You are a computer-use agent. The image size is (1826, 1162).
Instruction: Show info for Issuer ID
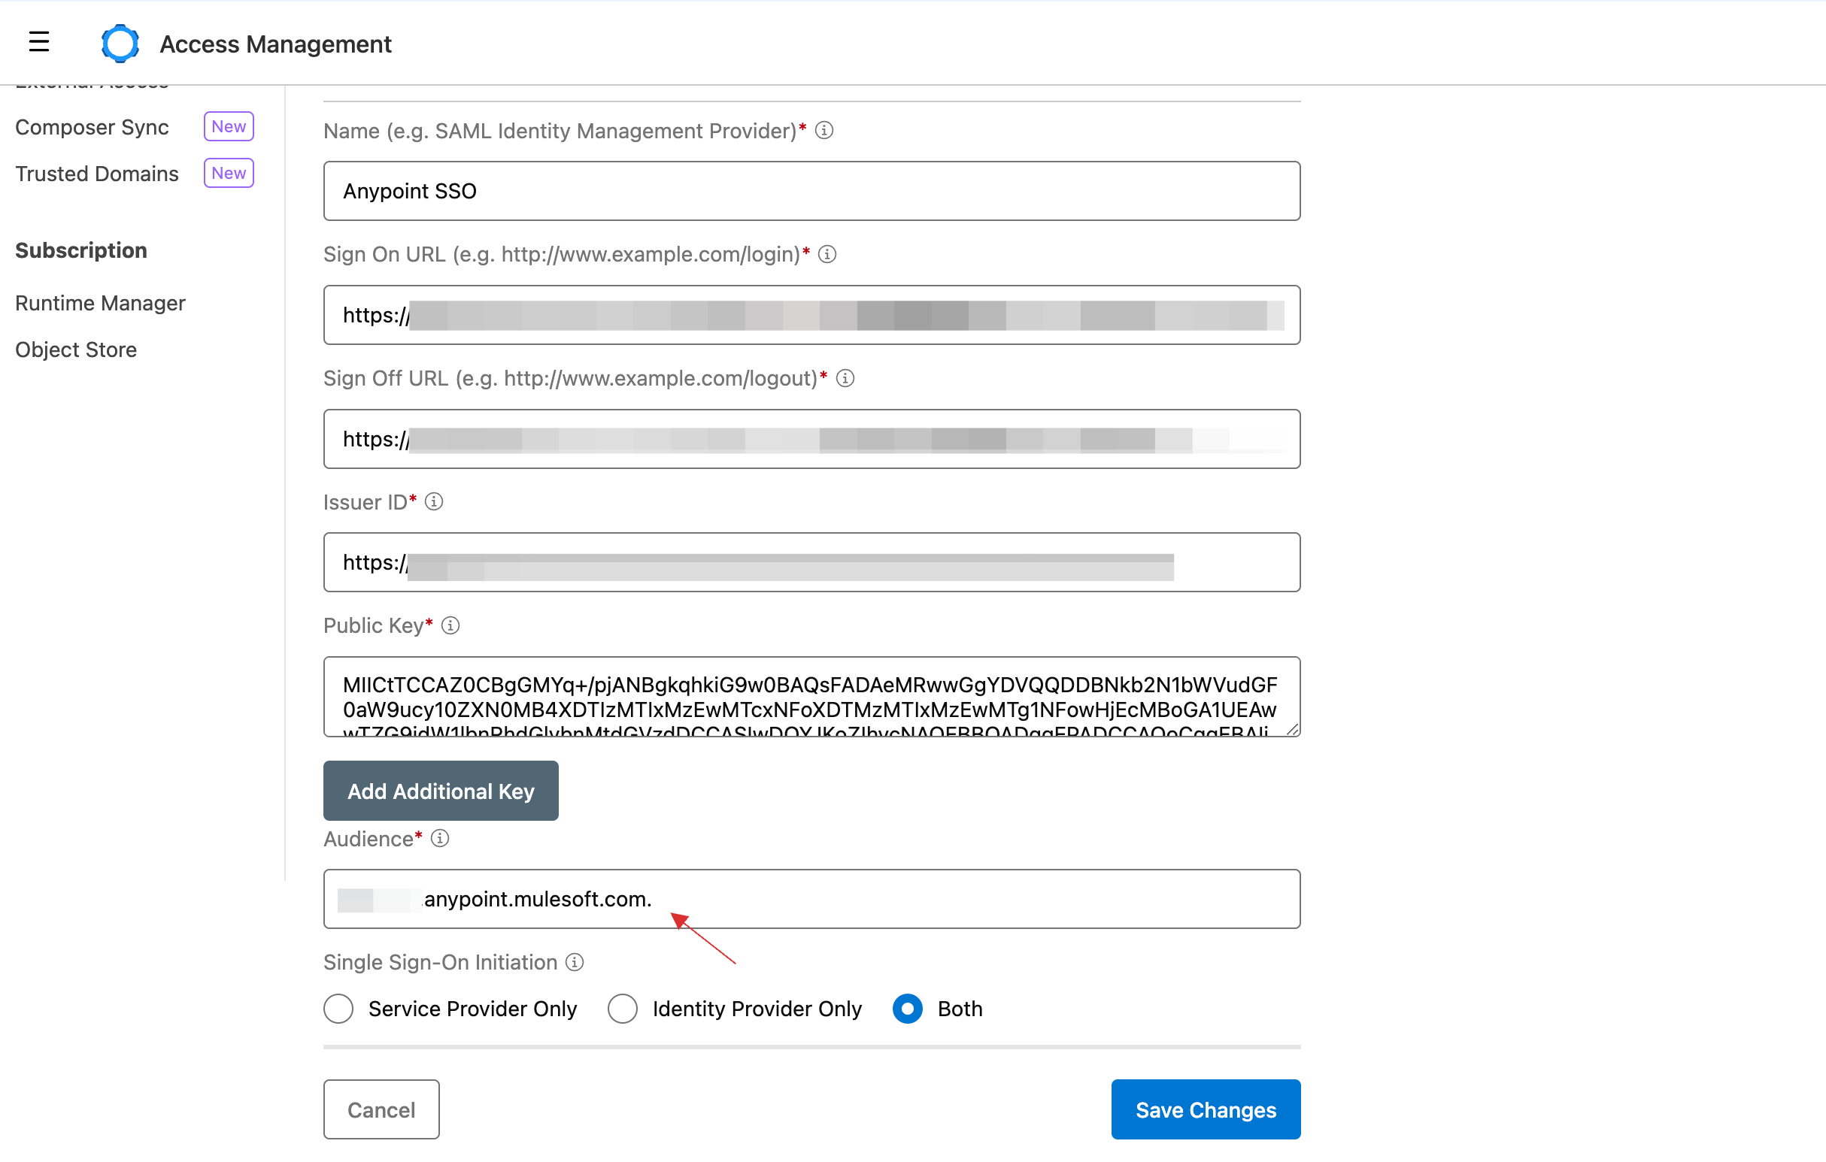click(x=434, y=502)
